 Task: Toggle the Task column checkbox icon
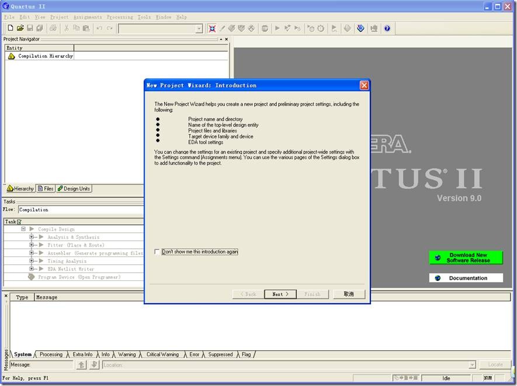(x=19, y=222)
